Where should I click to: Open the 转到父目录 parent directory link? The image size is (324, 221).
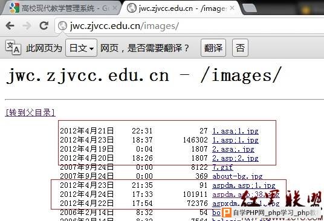pyautogui.click(x=30, y=112)
